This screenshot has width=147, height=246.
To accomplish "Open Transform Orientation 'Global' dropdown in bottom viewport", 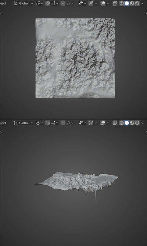I will click(x=23, y=123).
